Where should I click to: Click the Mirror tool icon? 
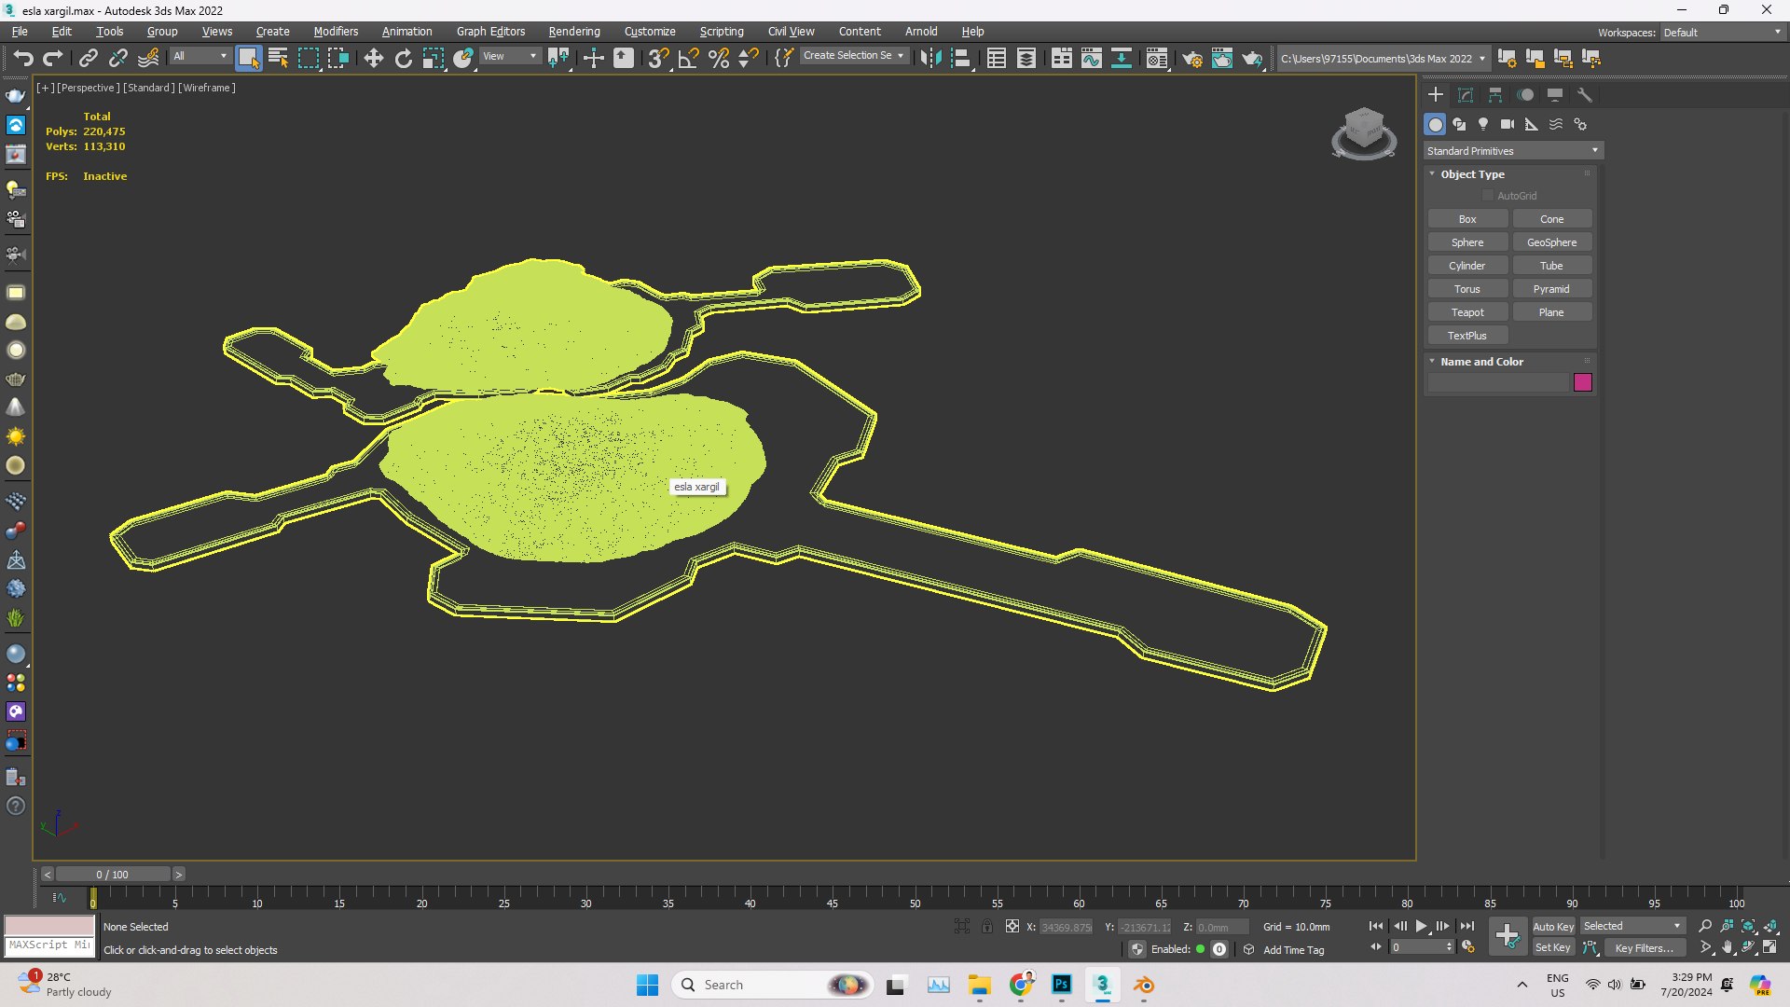tap(930, 59)
